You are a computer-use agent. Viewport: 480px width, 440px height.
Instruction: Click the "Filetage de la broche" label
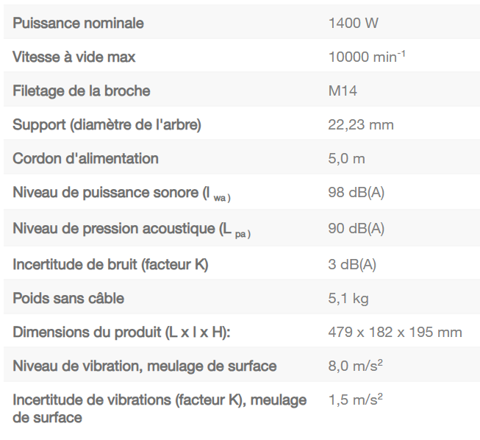81,91
